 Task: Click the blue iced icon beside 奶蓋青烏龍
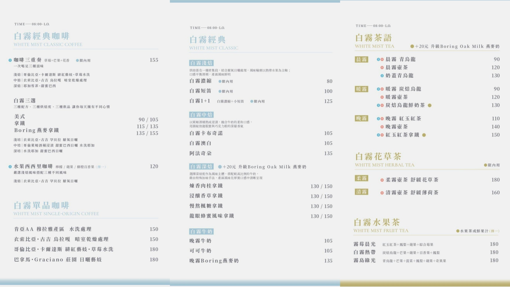coord(382,75)
